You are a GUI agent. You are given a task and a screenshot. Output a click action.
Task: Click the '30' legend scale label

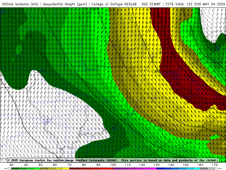tap(11, 165)
